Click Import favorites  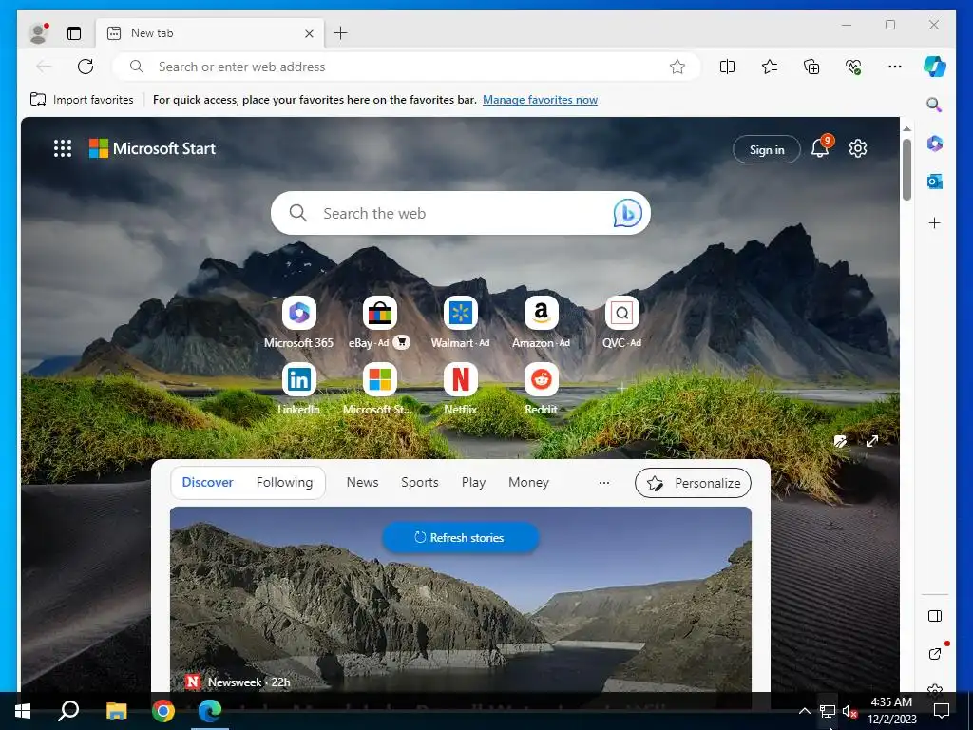[x=82, y=99]
